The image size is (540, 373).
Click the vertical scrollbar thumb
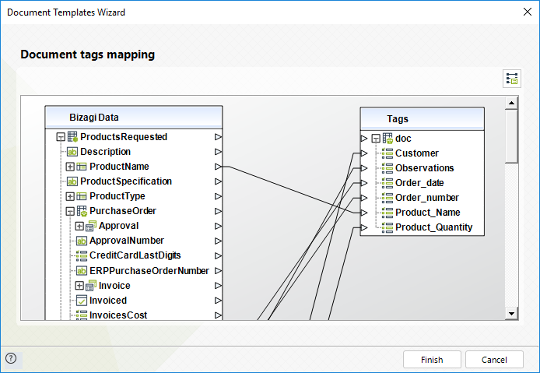click(x=511, y=136)
